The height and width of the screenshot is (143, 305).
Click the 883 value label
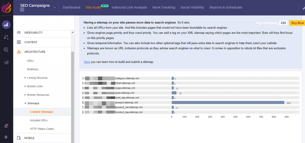coord(289,103)
